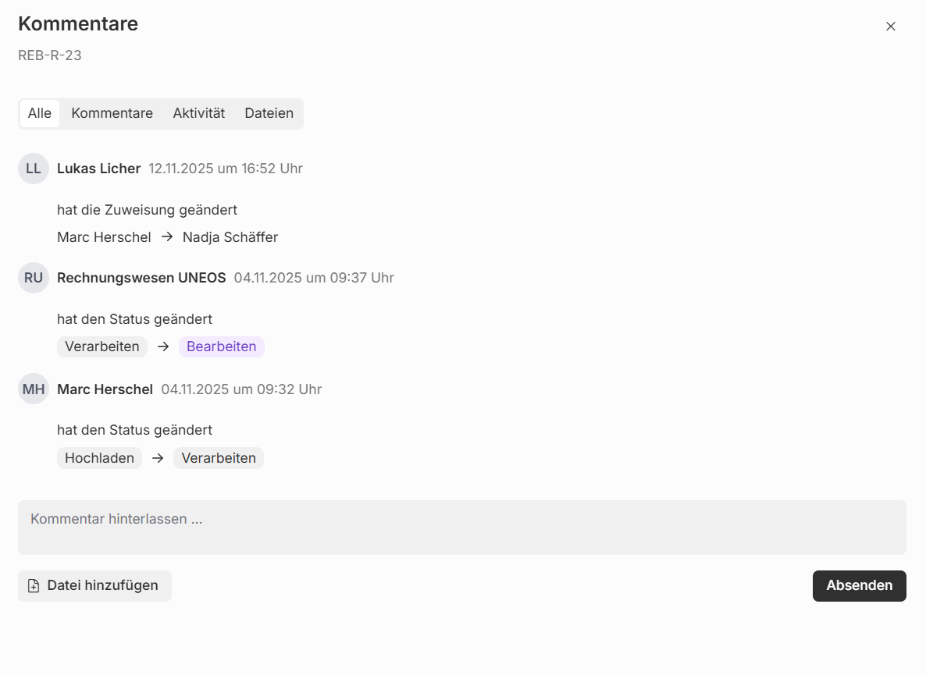Open the Kommentare tab
Screen dimensions: 926x675
coord(112,113)
